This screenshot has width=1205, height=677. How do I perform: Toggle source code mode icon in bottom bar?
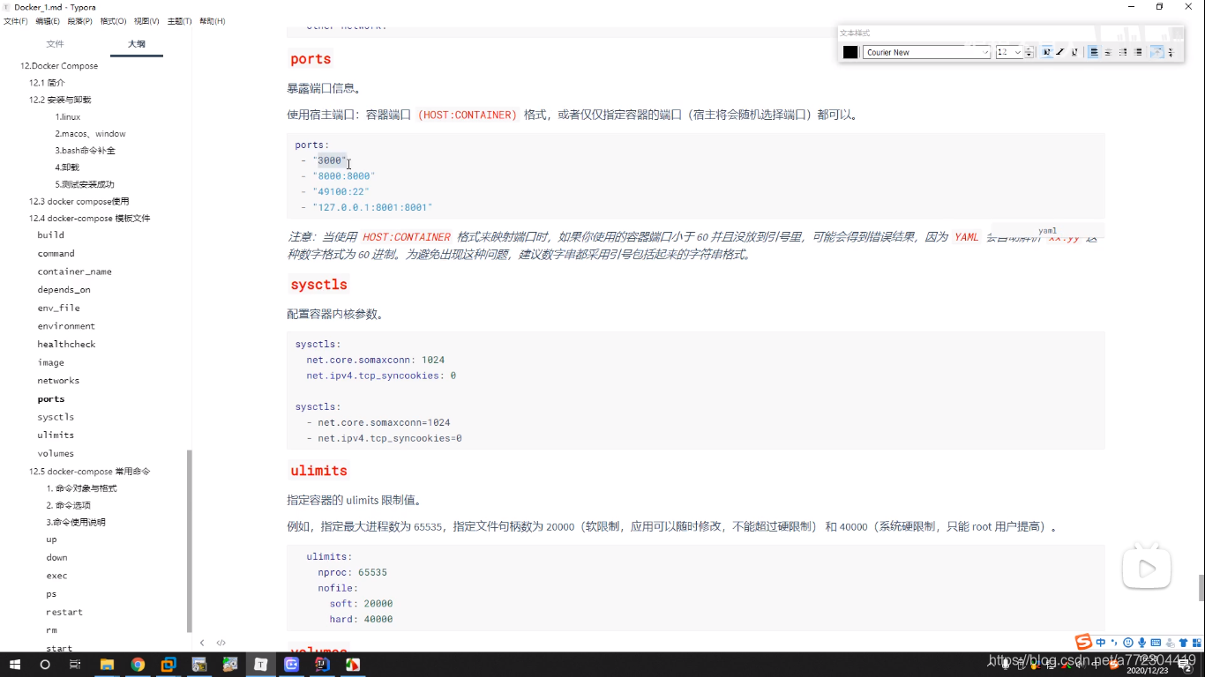point(221,643)
